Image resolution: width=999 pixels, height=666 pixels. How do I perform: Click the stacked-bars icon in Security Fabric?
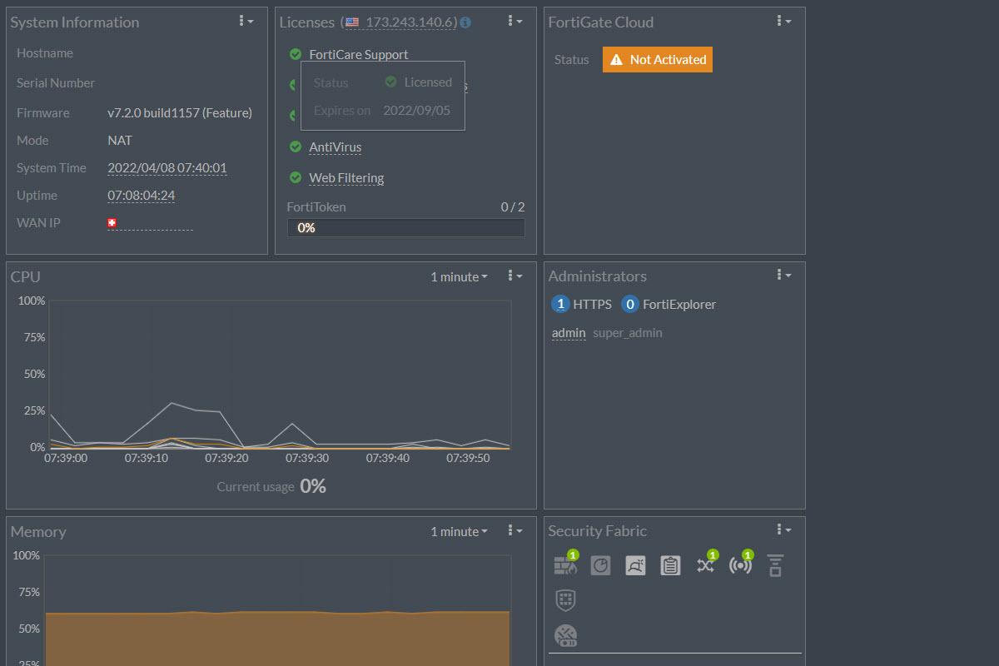click(x=775, y=565)
